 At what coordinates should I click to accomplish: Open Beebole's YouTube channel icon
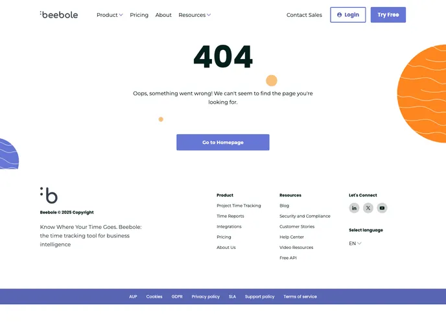pos(382,208)
